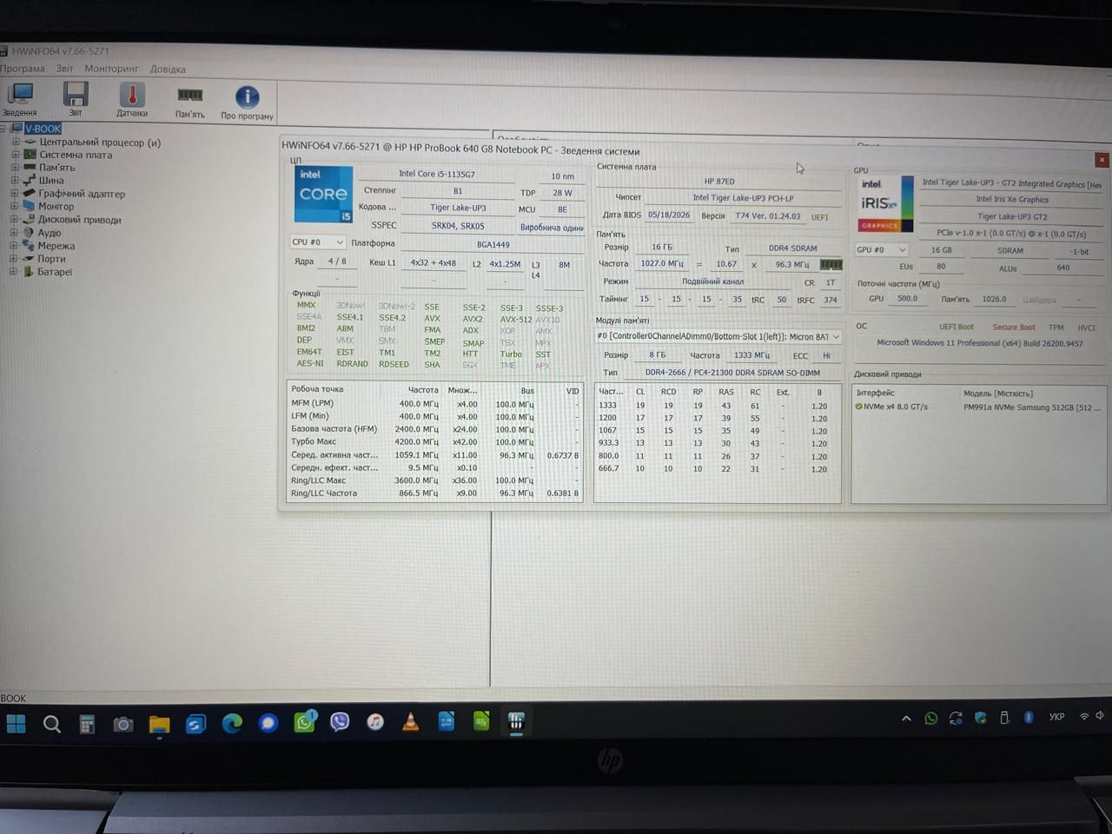1112x834 pixels.
Task: Expand the Центральний процесор tree node
Action: [x=15, y=142]
